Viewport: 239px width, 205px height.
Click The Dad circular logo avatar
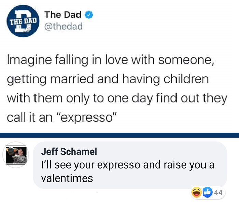[23, 21]
